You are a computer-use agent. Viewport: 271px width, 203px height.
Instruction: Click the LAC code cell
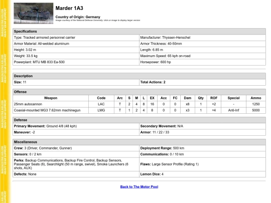101,104
